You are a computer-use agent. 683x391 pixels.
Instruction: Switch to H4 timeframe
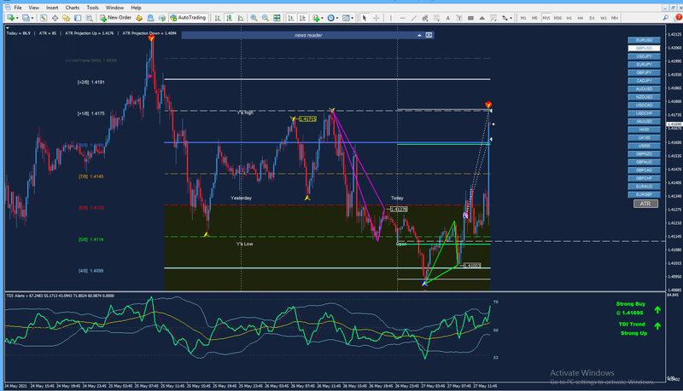(x=581, y=18)
